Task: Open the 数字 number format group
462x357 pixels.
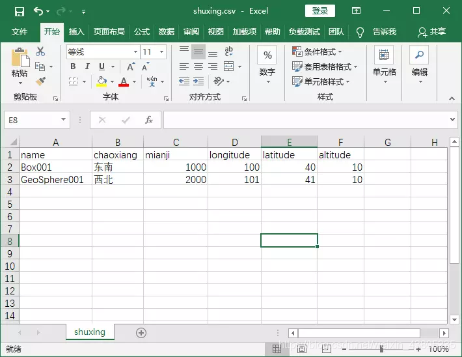Action: [x=267, y=65]
